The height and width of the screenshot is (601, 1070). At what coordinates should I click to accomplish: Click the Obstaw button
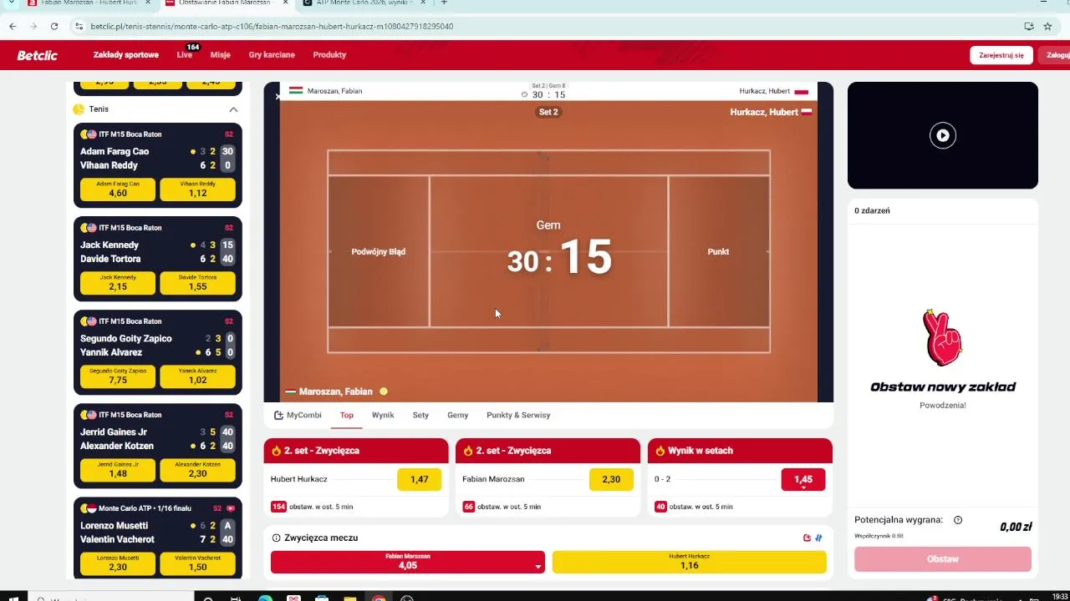click(x=943, y=559)
